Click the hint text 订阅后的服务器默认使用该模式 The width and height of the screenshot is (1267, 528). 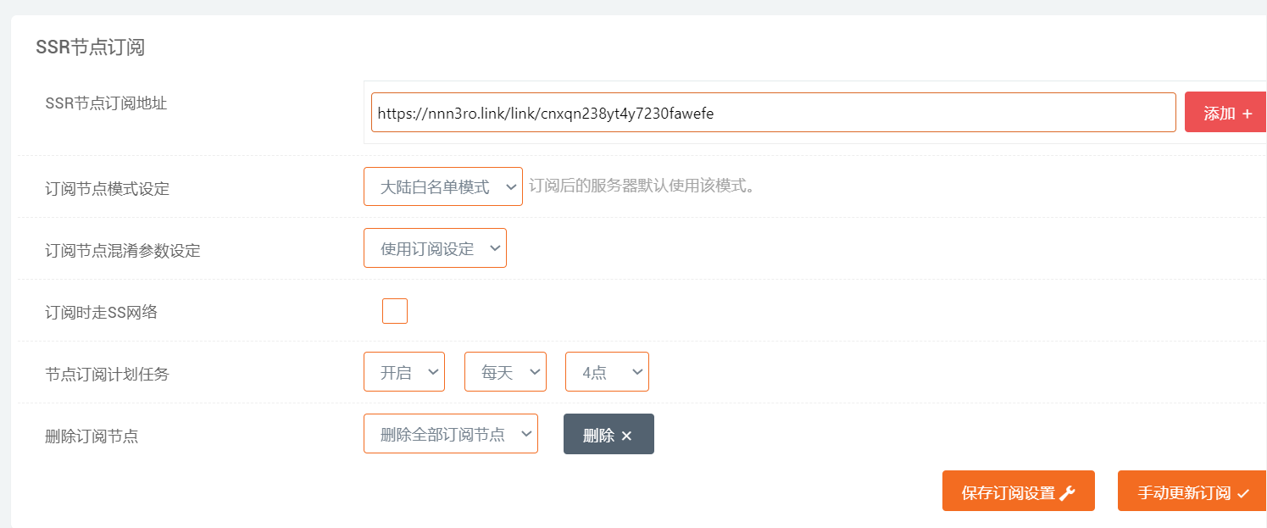click(642, 186)
